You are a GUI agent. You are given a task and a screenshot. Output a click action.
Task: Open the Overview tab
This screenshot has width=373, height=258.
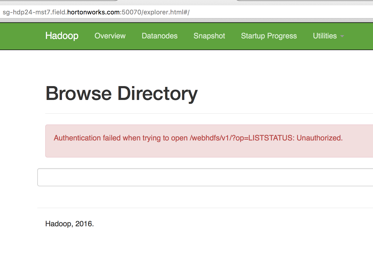[110, 36]
